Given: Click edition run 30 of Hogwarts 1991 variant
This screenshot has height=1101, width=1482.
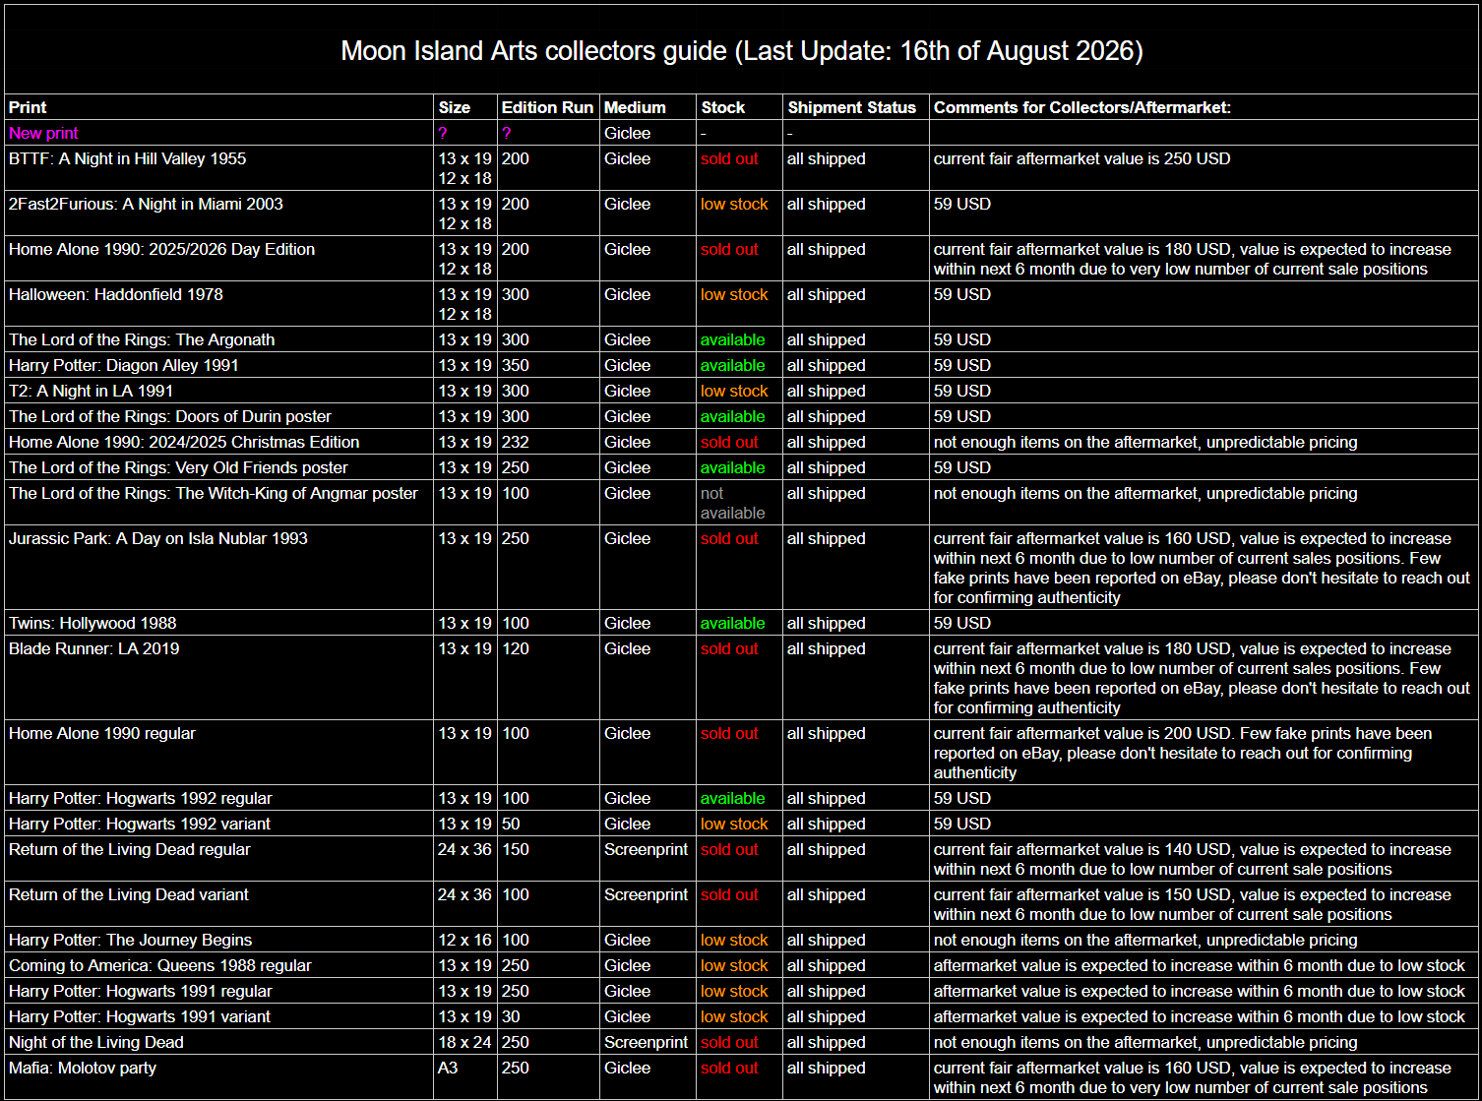Looking at the screenshot, I should 511,1016.
